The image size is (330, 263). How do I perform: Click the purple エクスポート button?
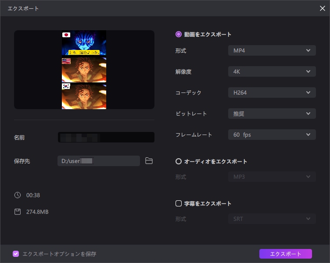tap(285, 254)
